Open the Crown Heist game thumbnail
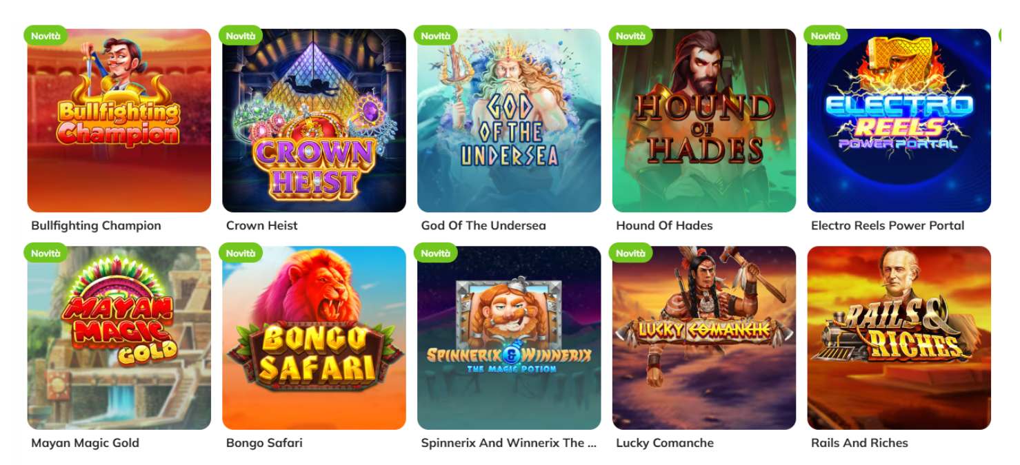1020x465 pixels. 314,121
